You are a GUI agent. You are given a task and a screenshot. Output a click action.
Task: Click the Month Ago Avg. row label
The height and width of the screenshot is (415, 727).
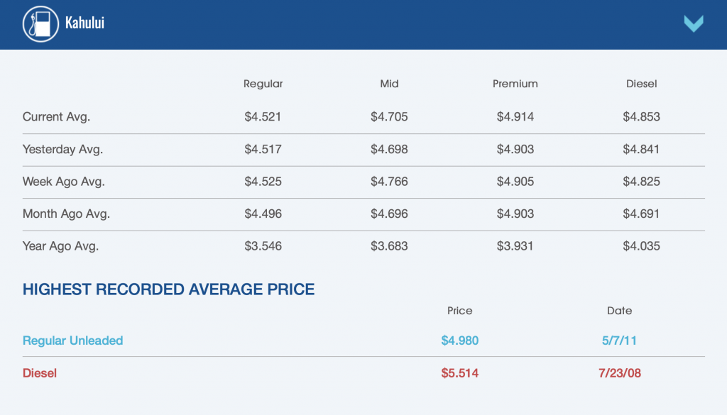point(66,214)
